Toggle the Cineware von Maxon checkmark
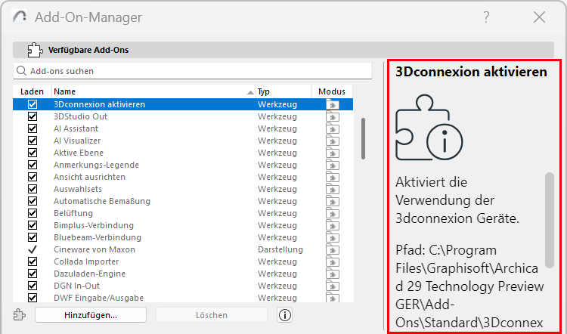 pos(33,250)
